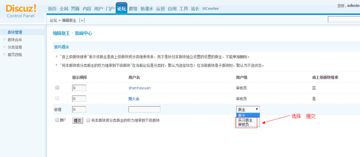Open 首页四格 in the sidebar

coord(15,54)
